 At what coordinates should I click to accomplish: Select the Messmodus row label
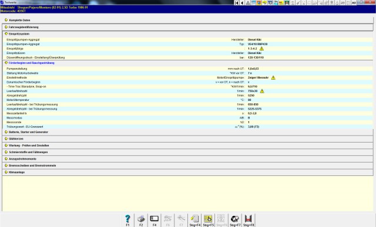click(x=14, y=118)
